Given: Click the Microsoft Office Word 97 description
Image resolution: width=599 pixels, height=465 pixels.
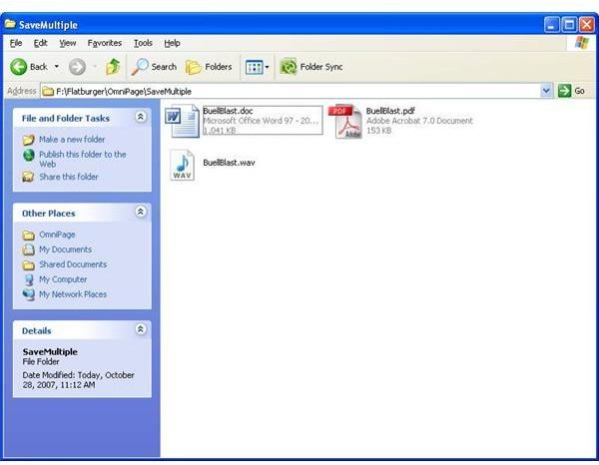Looking at the screenshot, I should point(261,121).
